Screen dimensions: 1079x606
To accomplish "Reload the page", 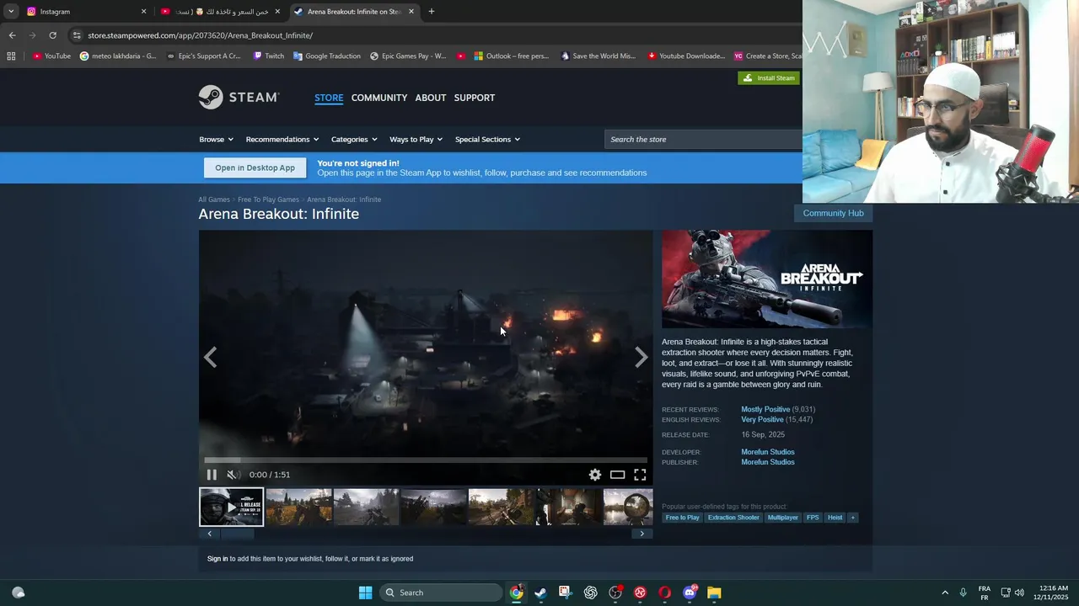I will 52,35.
